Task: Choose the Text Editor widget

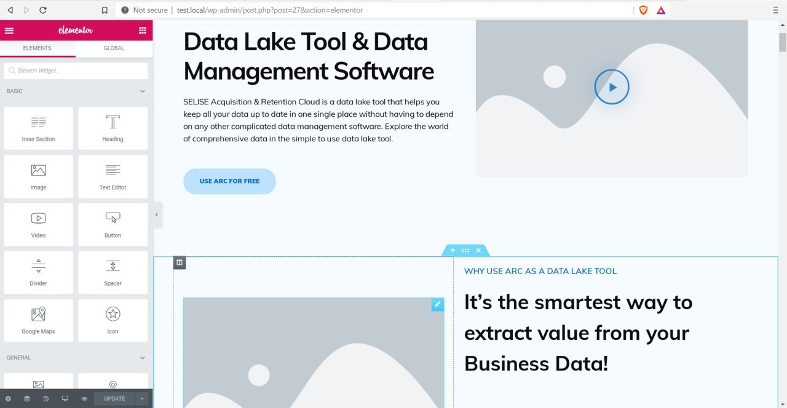Action: pyautogui.click(x=113, y=176)
